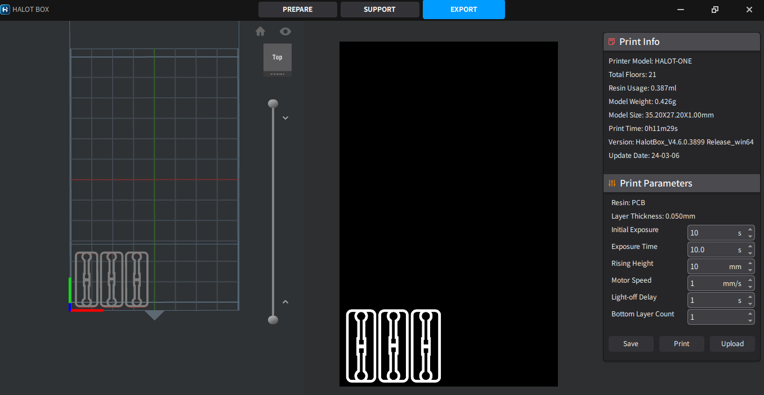The height and width of the screenshot is (395, 764).
Task: Save the sliced file
Action: [x=631, y=344]
